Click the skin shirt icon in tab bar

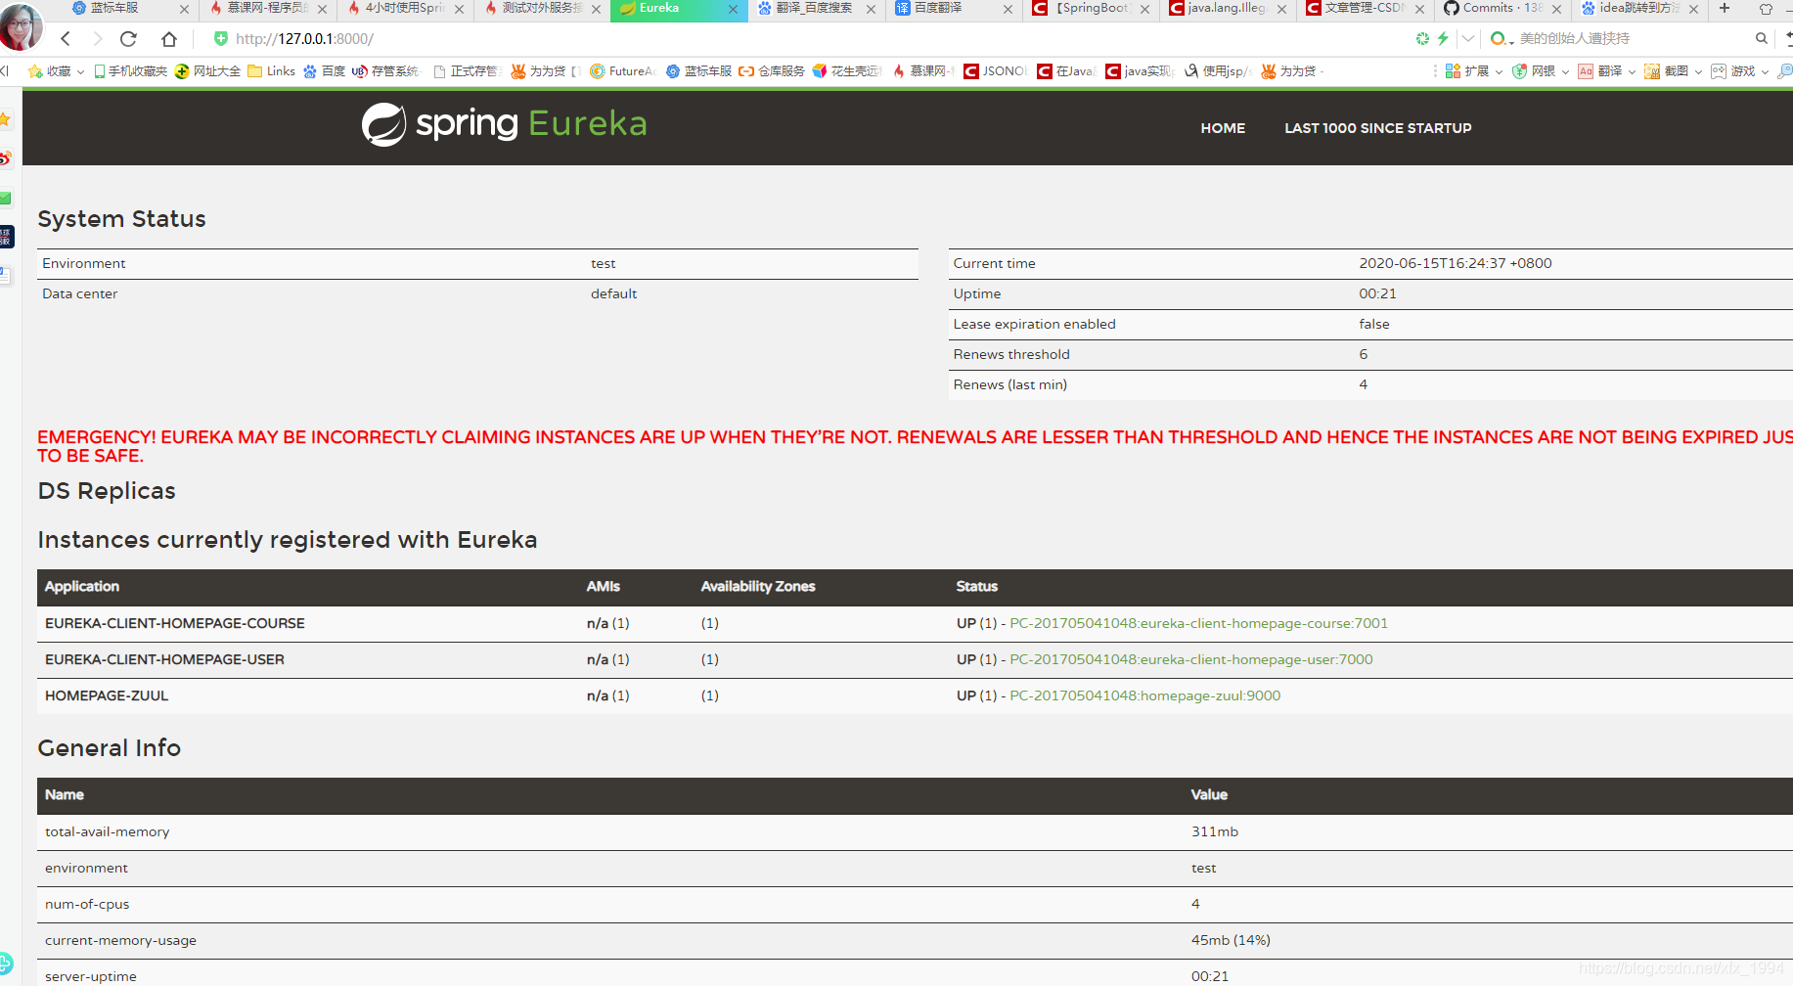[x=1766, y=9]
